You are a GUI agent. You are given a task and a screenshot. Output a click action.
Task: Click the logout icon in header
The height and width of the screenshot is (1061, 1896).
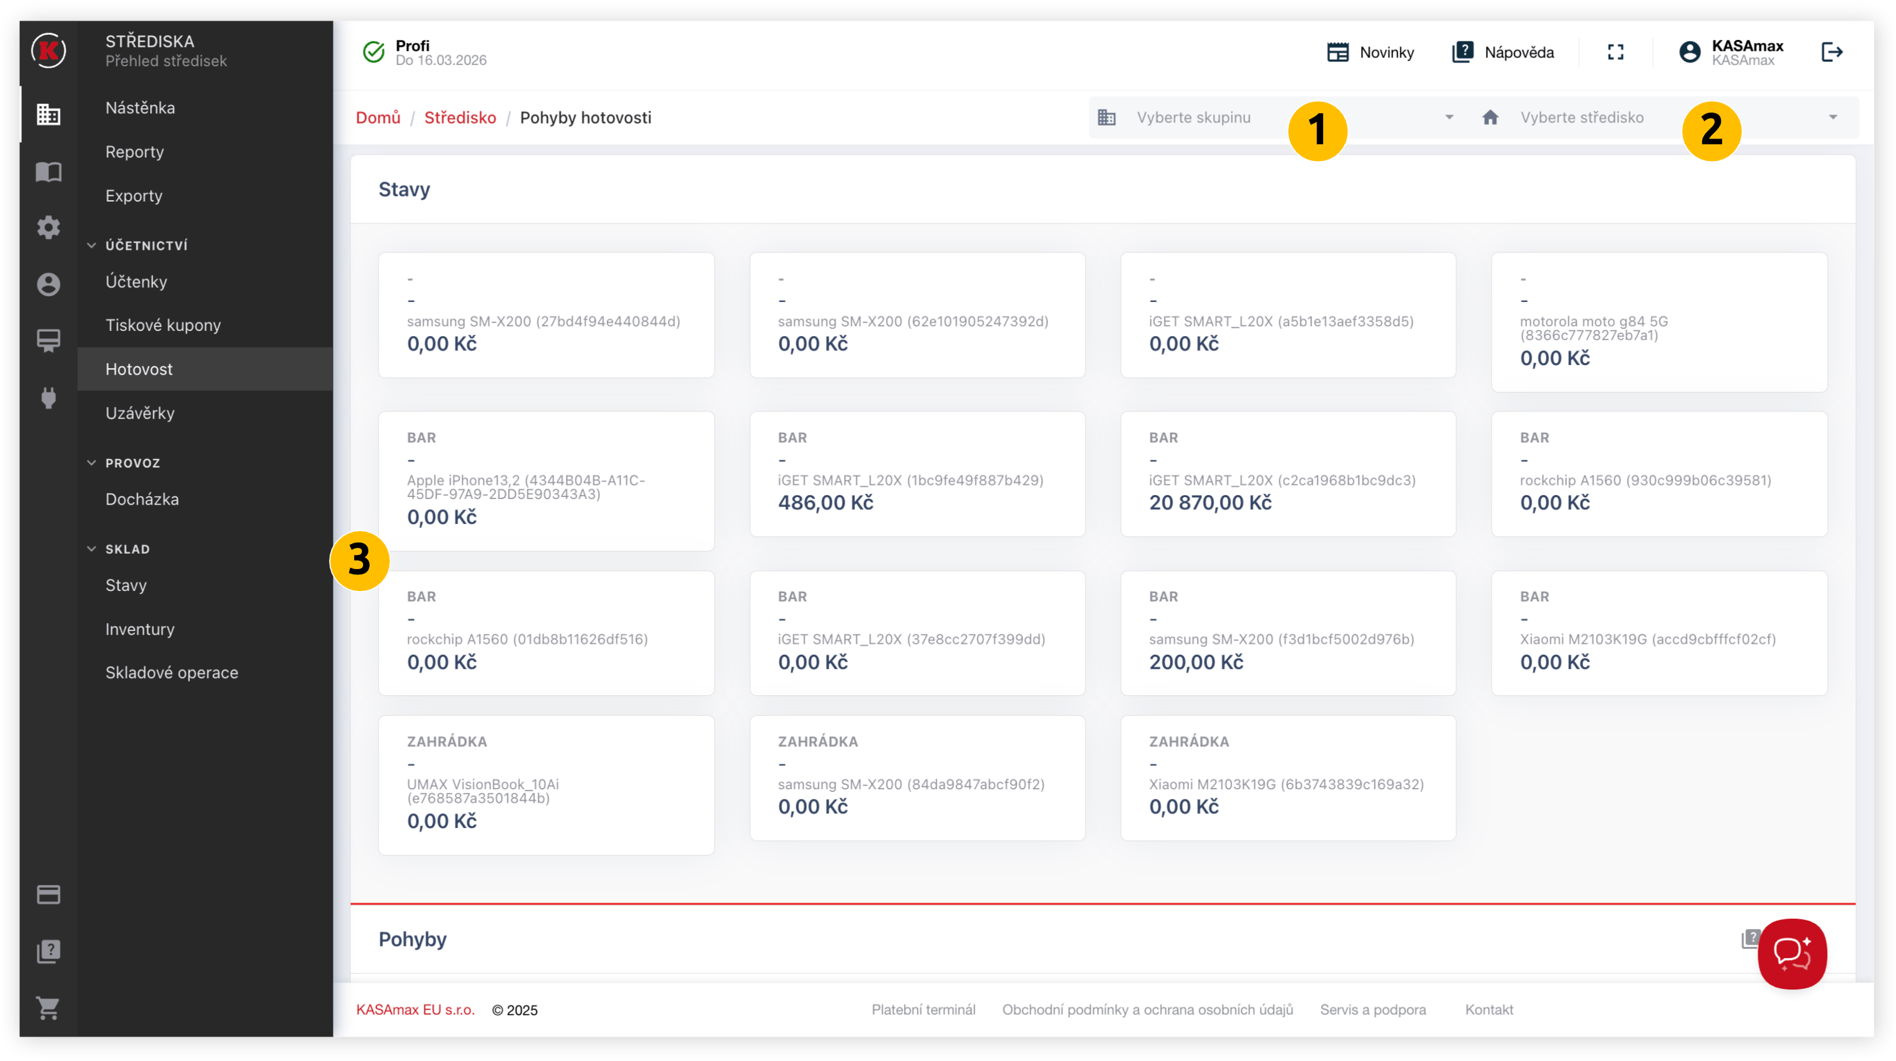(x=1831, y=52)
